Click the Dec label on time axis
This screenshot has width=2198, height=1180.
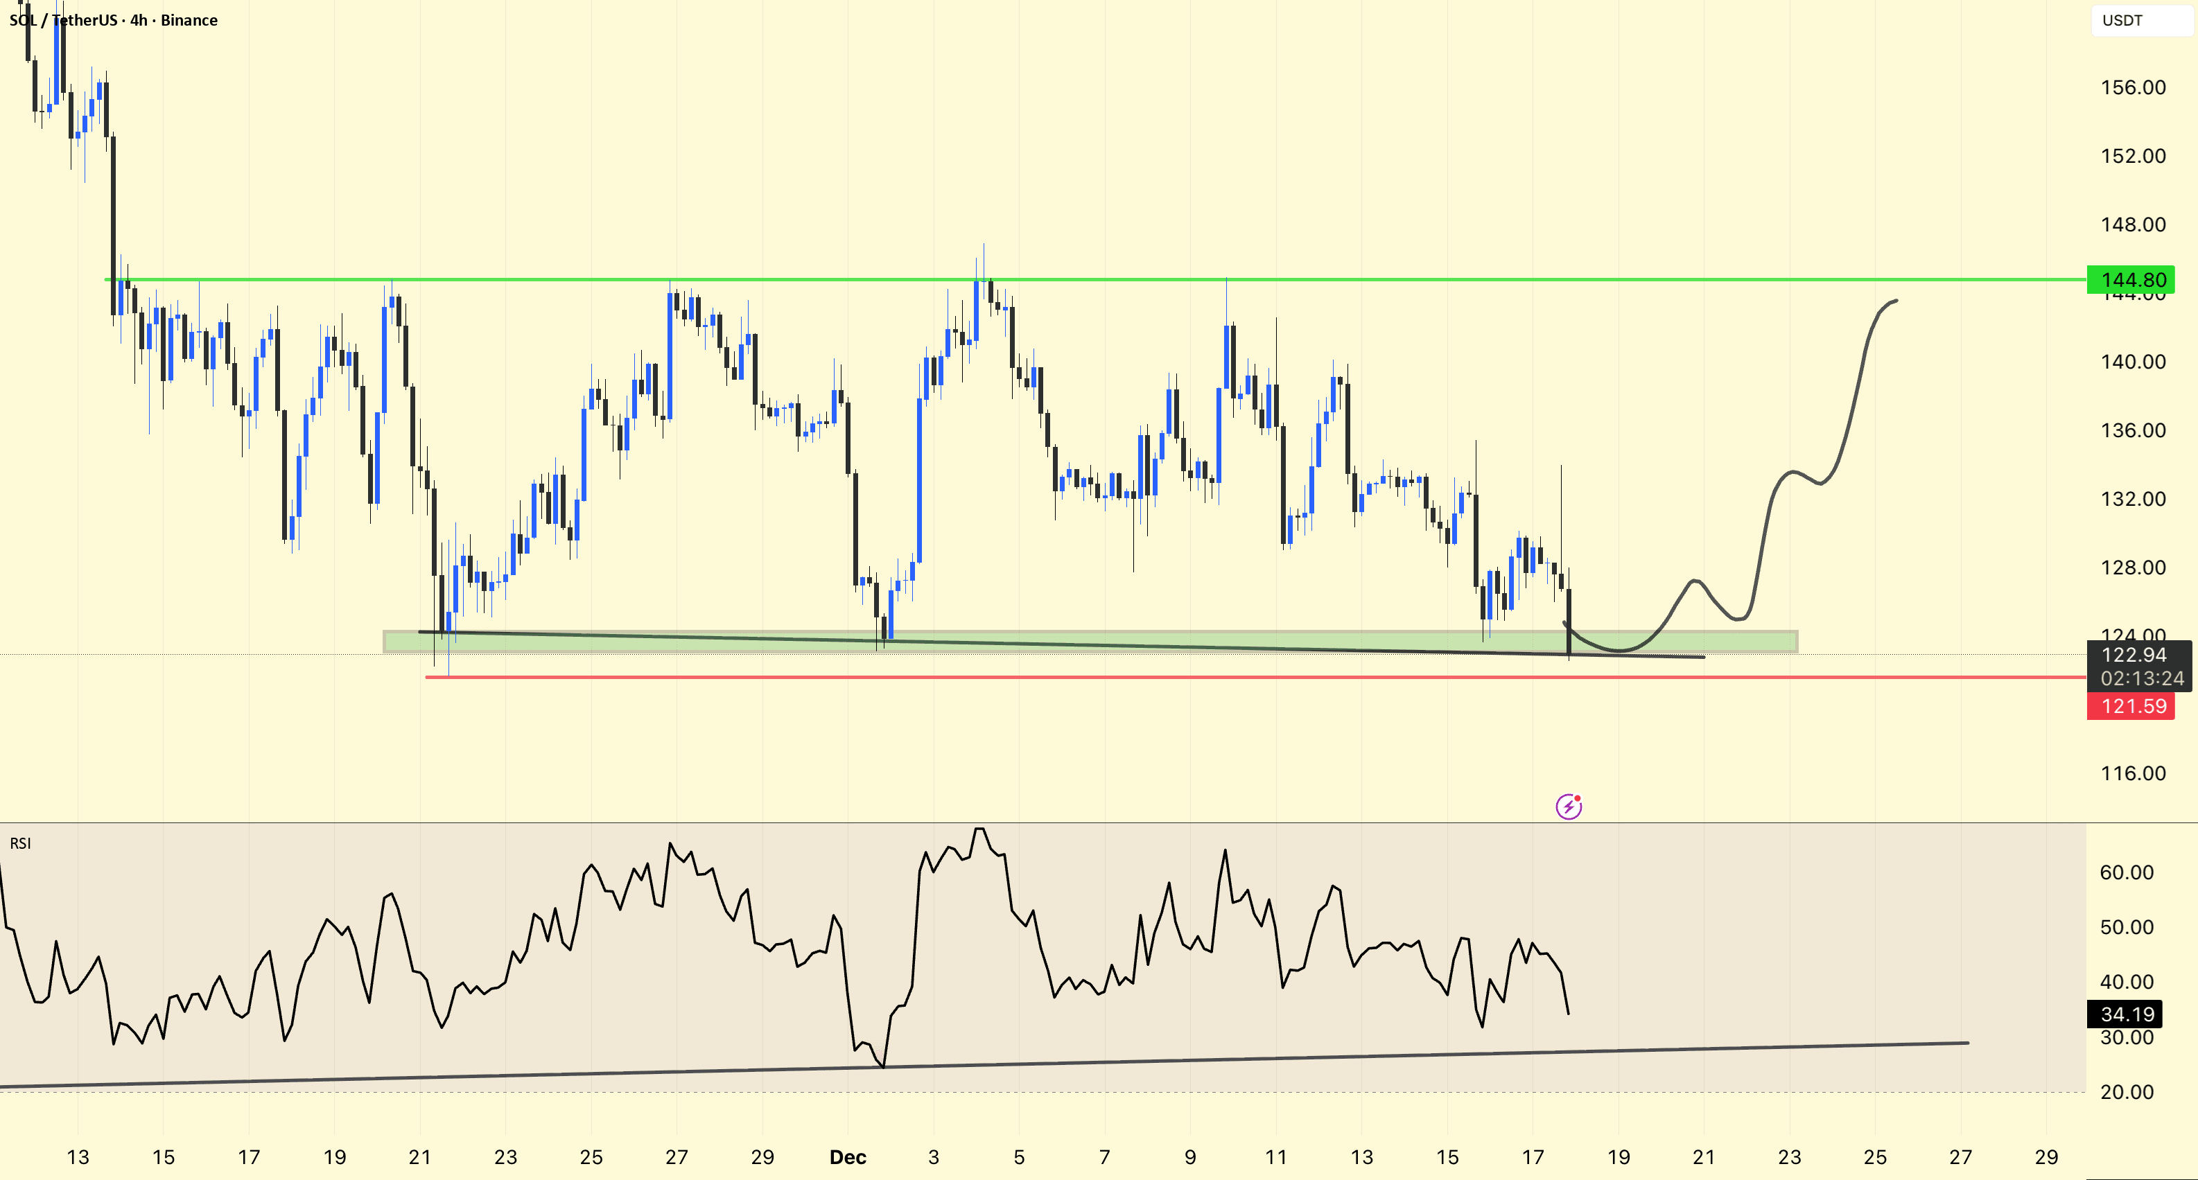pos(848,1157)
